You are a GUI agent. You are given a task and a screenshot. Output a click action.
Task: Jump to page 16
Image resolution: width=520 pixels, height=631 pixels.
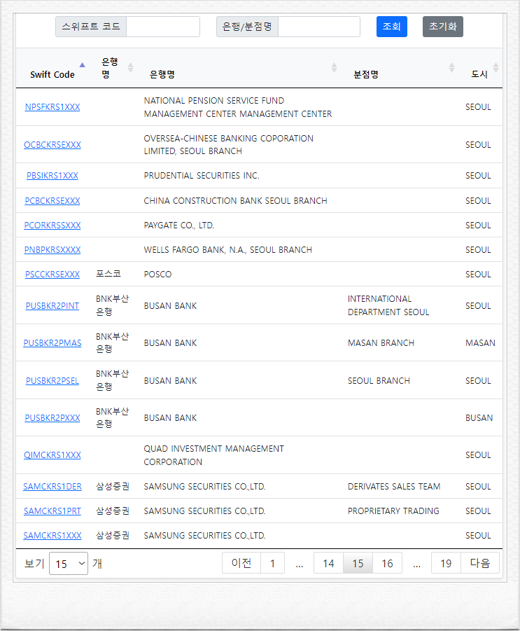coord(387,563)
